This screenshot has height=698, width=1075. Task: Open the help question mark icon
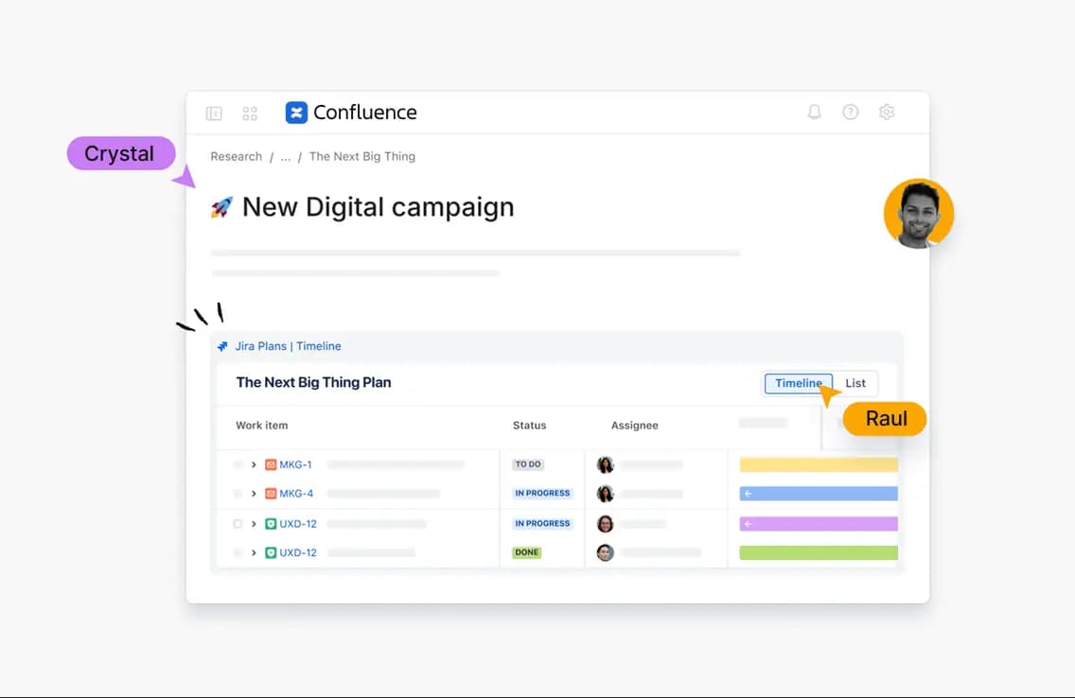(850, 112)
